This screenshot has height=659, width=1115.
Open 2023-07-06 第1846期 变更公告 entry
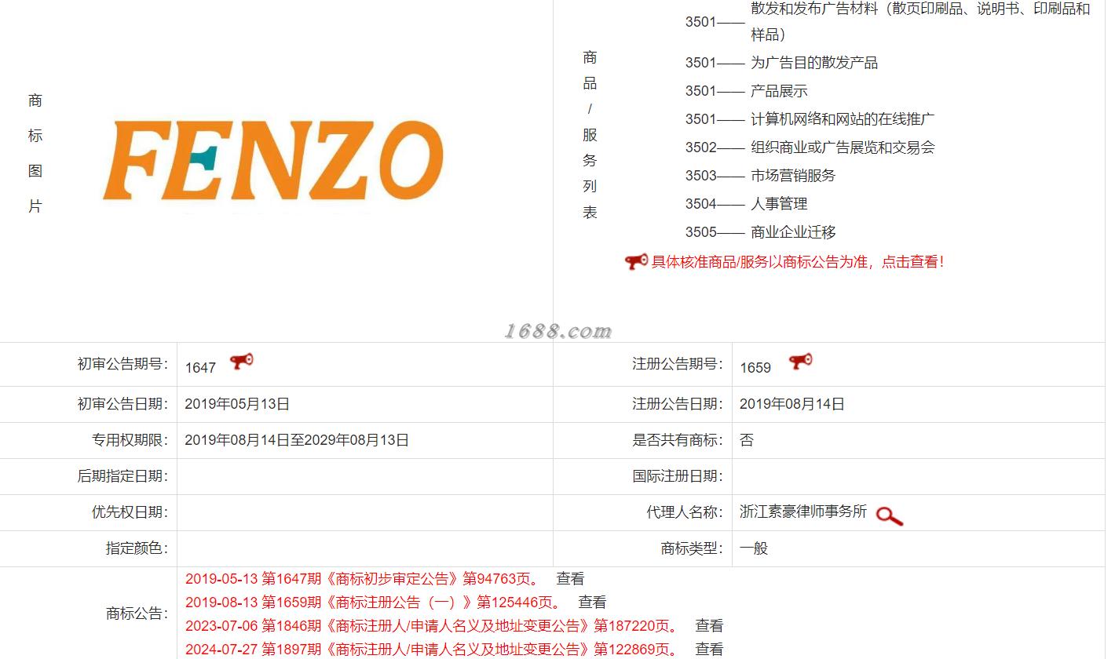coord(431,626)
